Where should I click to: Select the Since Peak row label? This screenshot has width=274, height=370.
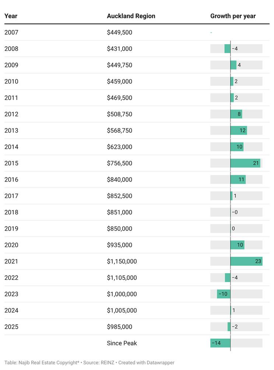coord(122,343)
